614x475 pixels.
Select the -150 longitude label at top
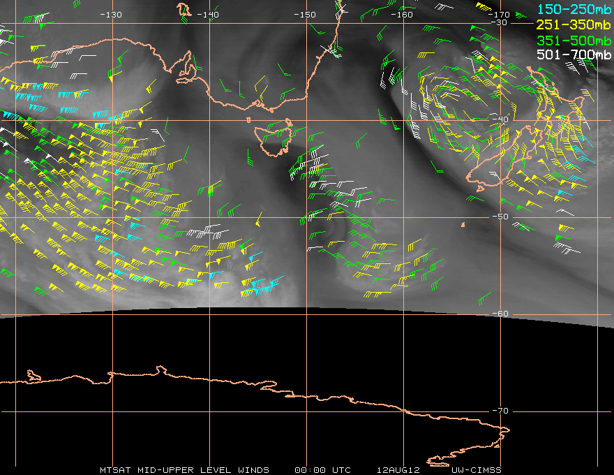coord(305,15)
